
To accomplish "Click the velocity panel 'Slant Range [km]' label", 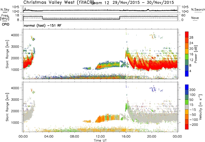I will 7,107.
